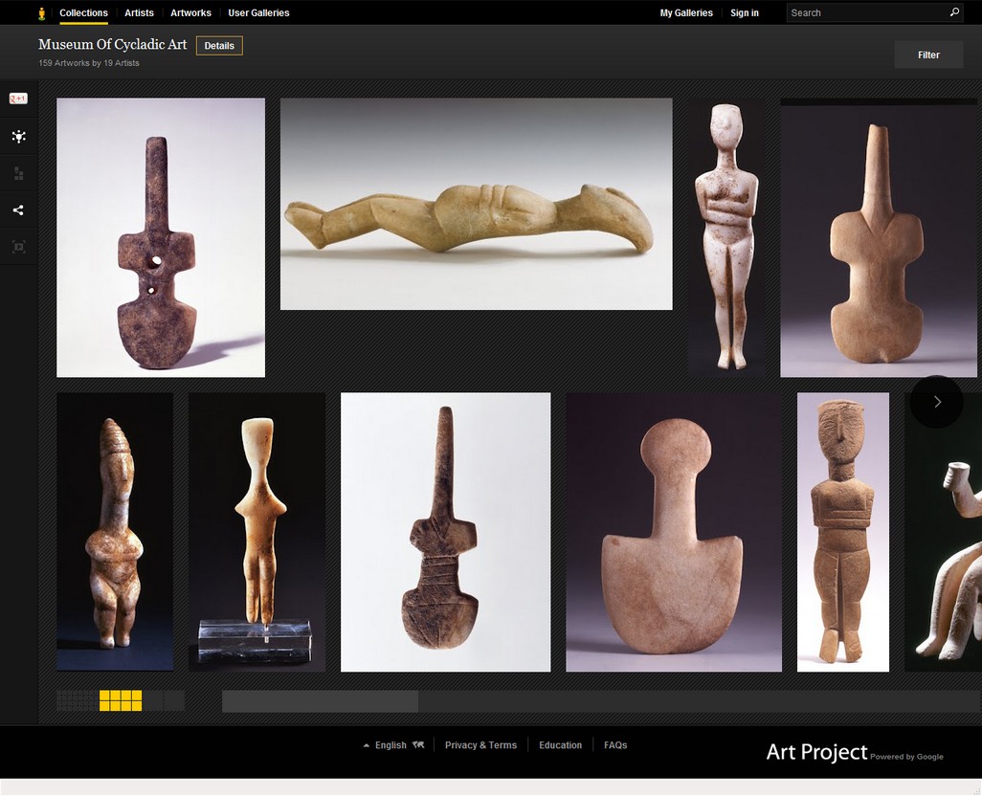The height and width of the screenshot is (796, 982).
Task: Click the Art Project home logo icon
Action: click(x=42, y=13)
